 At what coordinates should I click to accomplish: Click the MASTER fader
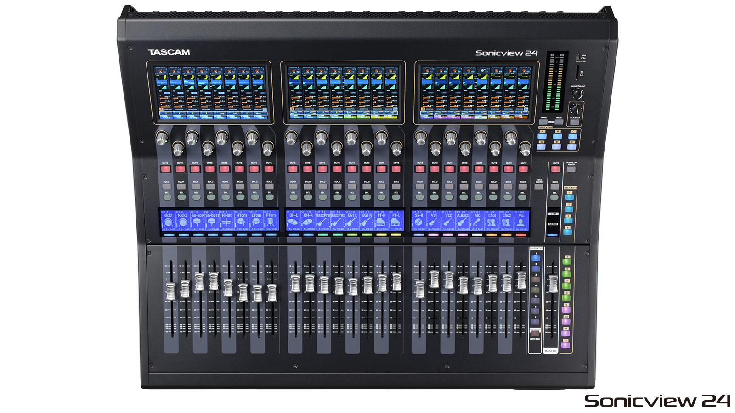[554, 283]
